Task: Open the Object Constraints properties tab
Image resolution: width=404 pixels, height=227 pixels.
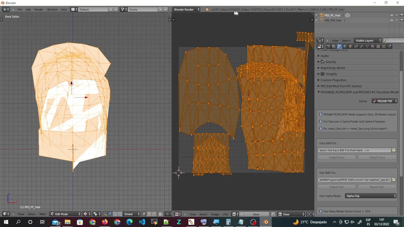Action: tap(356, 46)
